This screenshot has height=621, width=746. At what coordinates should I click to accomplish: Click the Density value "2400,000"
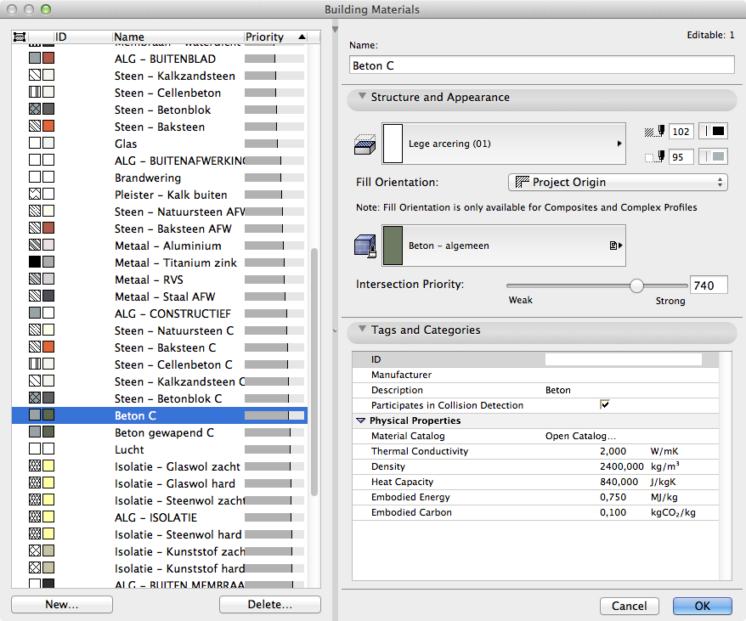coord(621,466)
